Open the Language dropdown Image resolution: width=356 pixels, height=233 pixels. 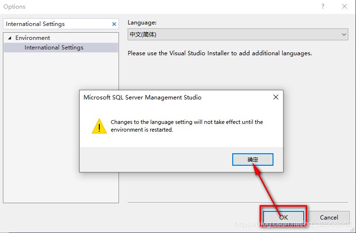pyautogui.click(x=237, y=35)
